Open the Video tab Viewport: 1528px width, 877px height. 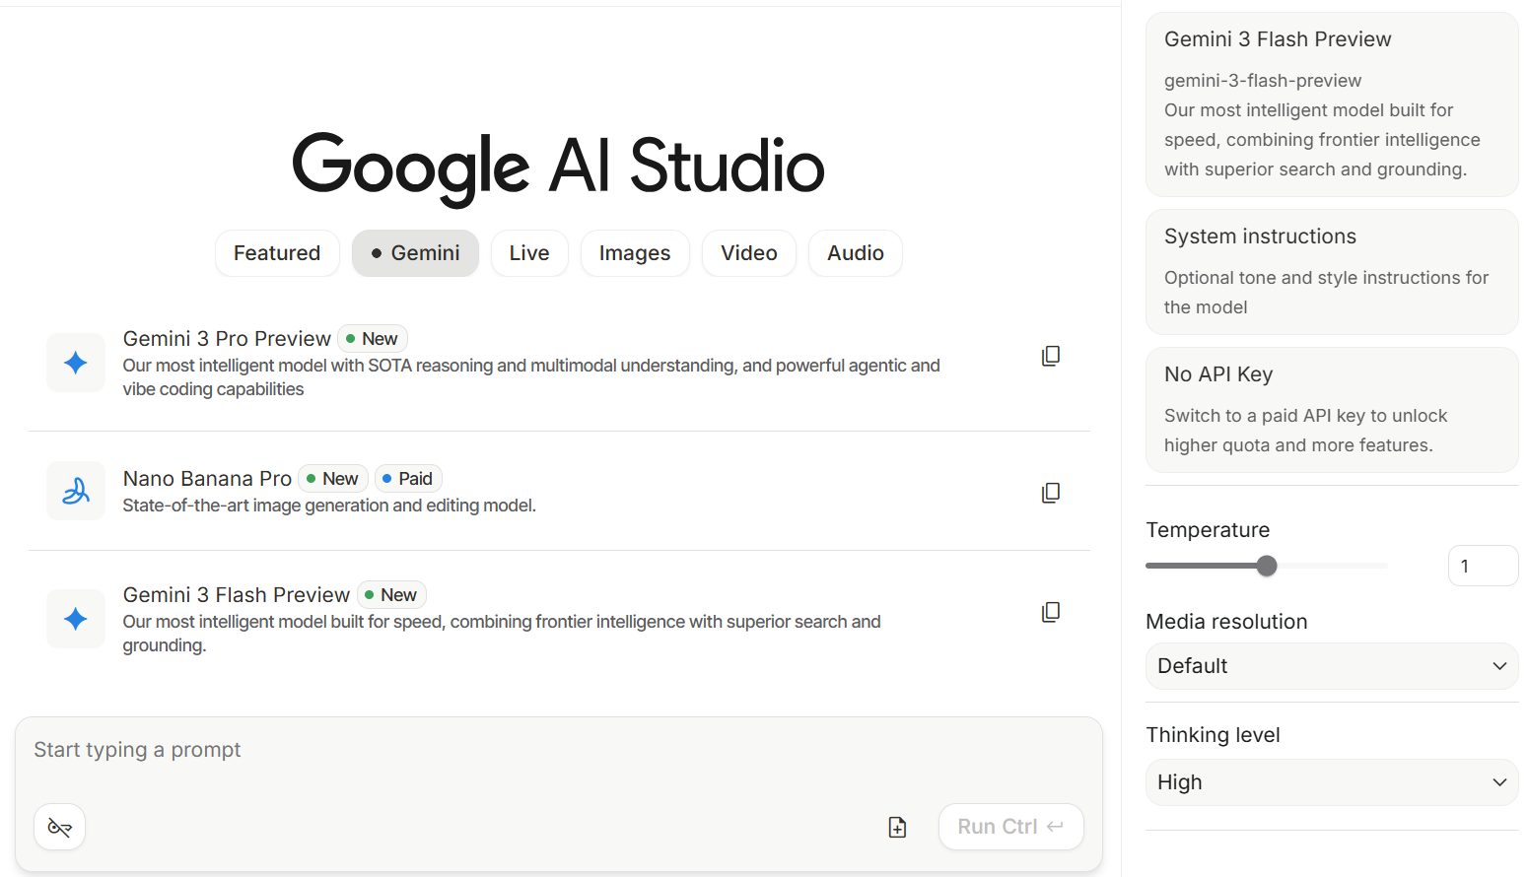click(748, 253)
